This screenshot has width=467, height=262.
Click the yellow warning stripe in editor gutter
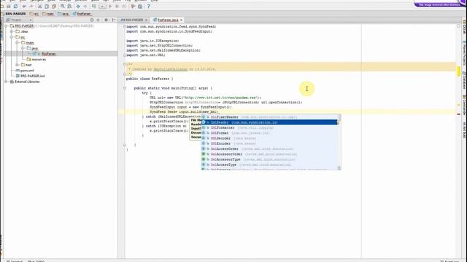[x=459, y=71]
